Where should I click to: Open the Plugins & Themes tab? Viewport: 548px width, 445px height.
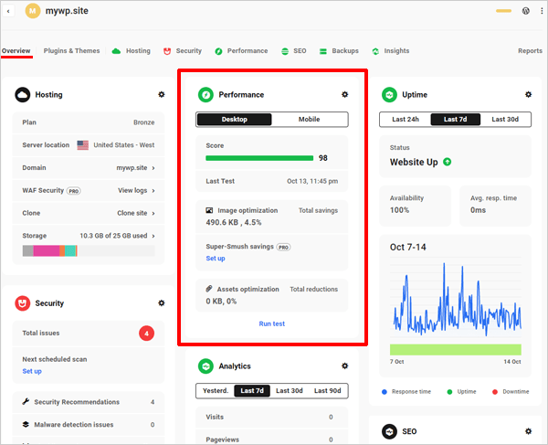(x=71, y=51)
